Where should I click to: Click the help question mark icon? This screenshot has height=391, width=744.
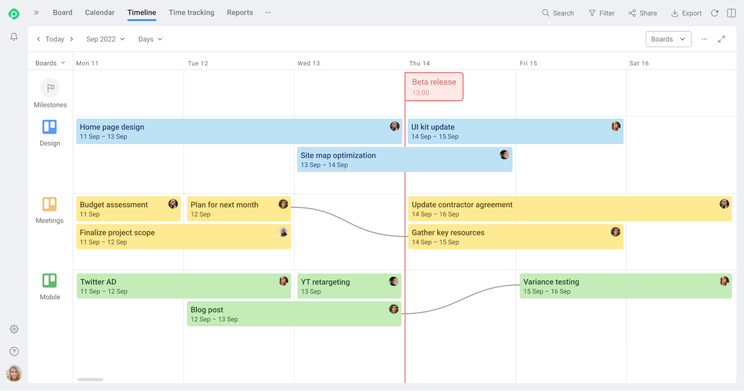pyautogui.click(x=14, y=351)
